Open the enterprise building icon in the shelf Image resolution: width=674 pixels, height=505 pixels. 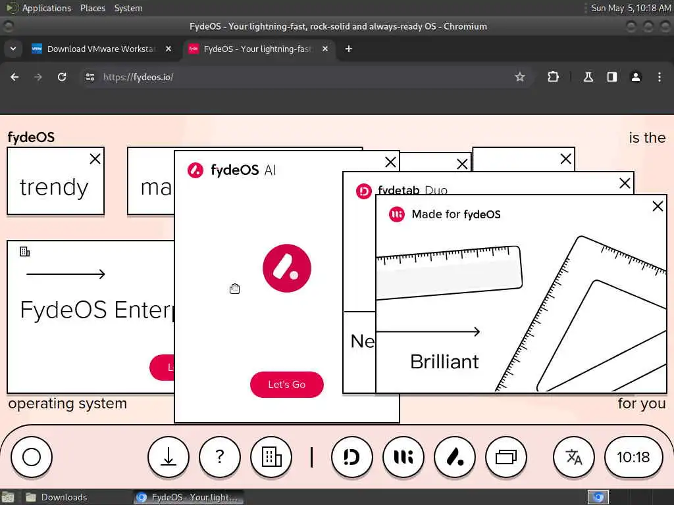(x=271, y=457)
